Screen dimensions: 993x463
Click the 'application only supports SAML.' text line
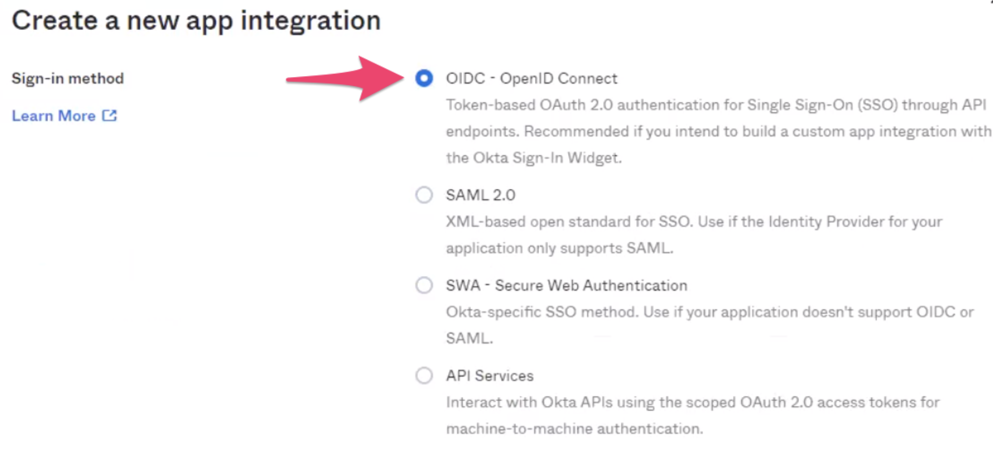tap(559, 248)
